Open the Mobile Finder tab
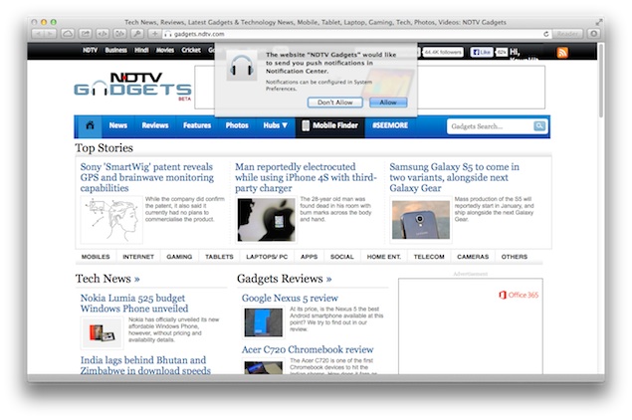Viewport: 632px width, 420px height. tap(330, 125)
